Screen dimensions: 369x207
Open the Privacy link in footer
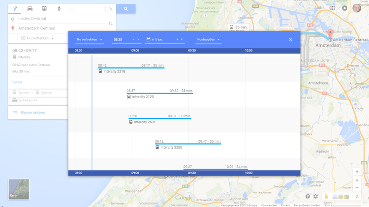[x=285, y=206]
